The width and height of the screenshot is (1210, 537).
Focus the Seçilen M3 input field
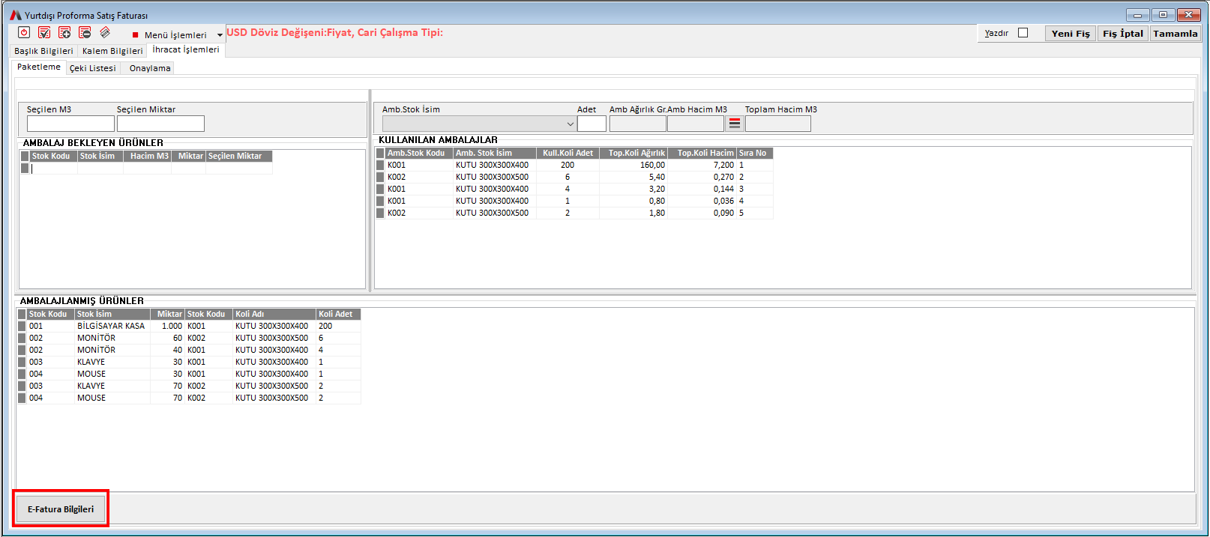click(x=70, y=124)
